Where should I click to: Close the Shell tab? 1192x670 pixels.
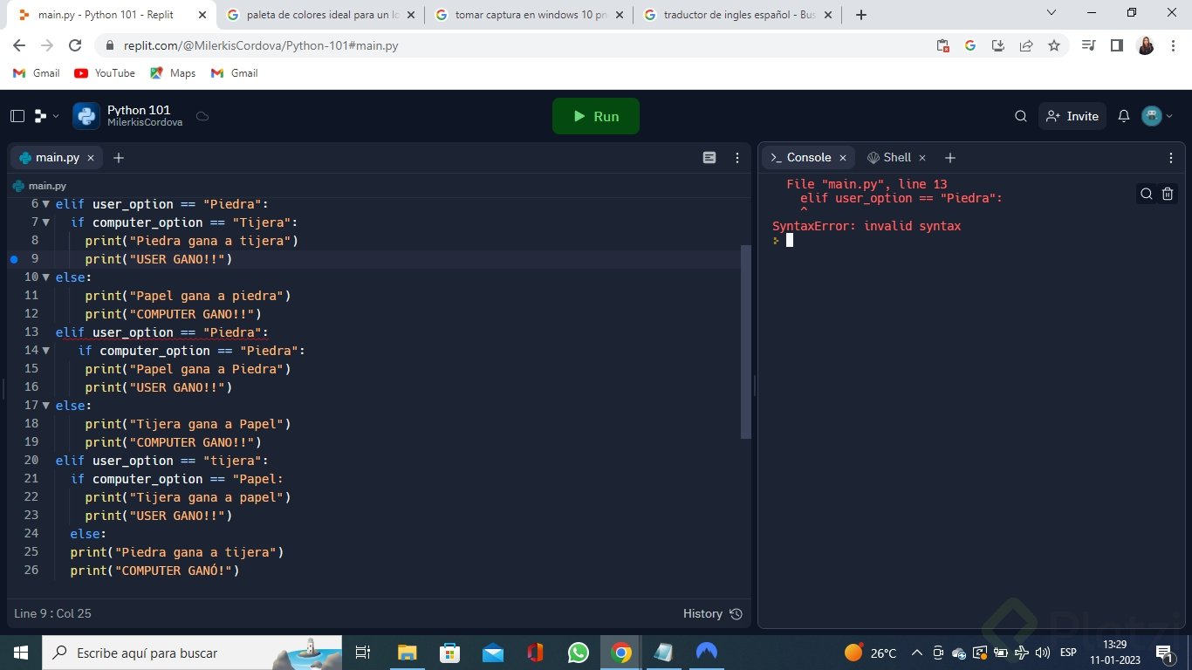point(923,158)
